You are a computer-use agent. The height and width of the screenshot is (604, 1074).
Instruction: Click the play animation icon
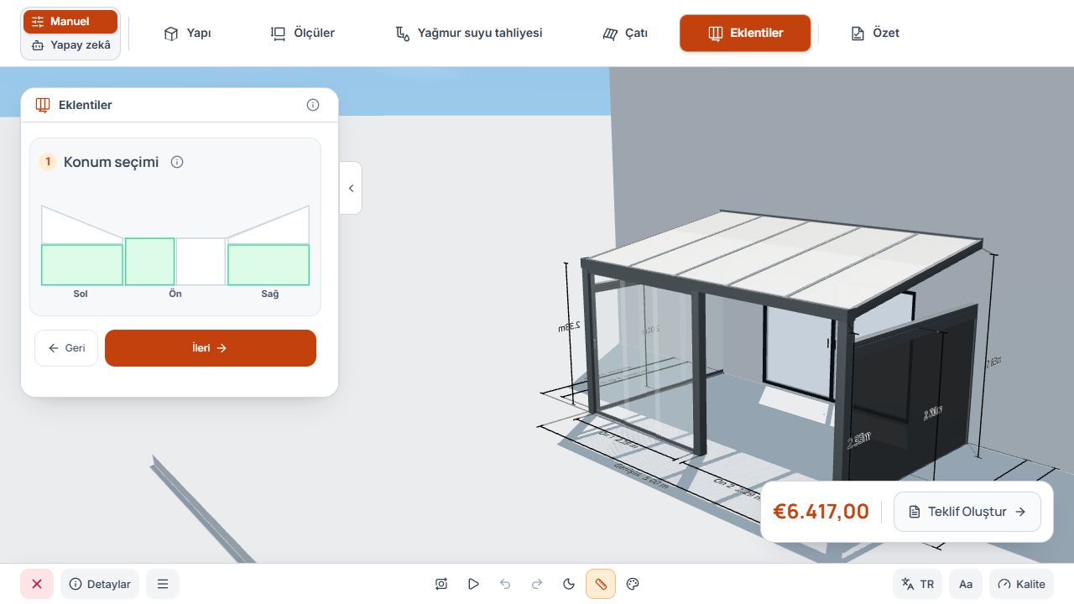point(474,584)
